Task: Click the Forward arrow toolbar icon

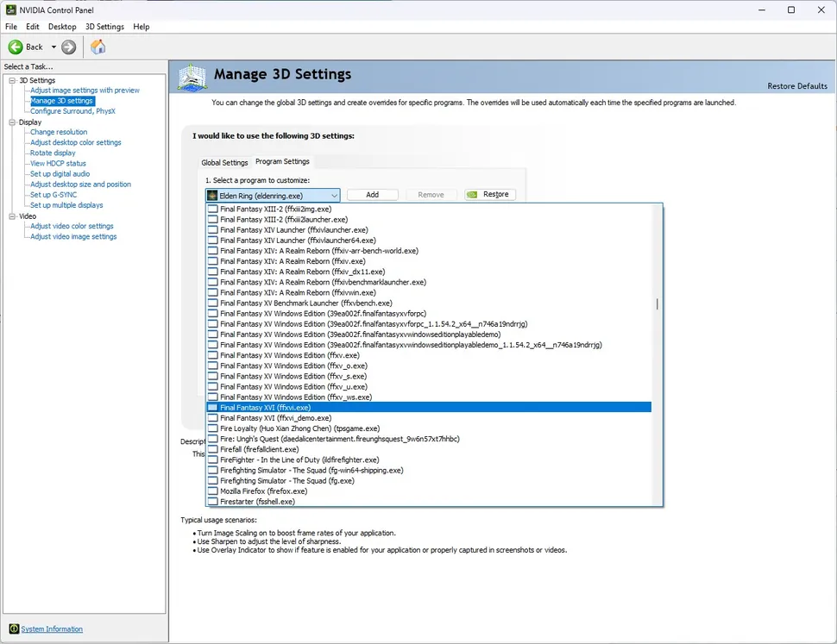Action: pos(69,47)
